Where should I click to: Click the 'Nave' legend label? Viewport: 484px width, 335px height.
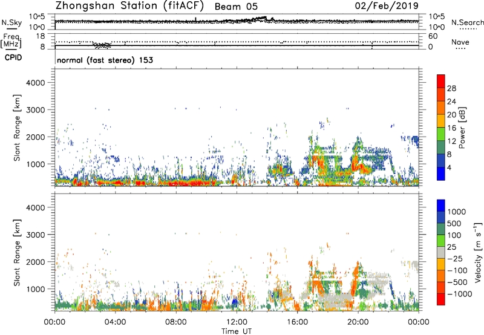point(460,42)
